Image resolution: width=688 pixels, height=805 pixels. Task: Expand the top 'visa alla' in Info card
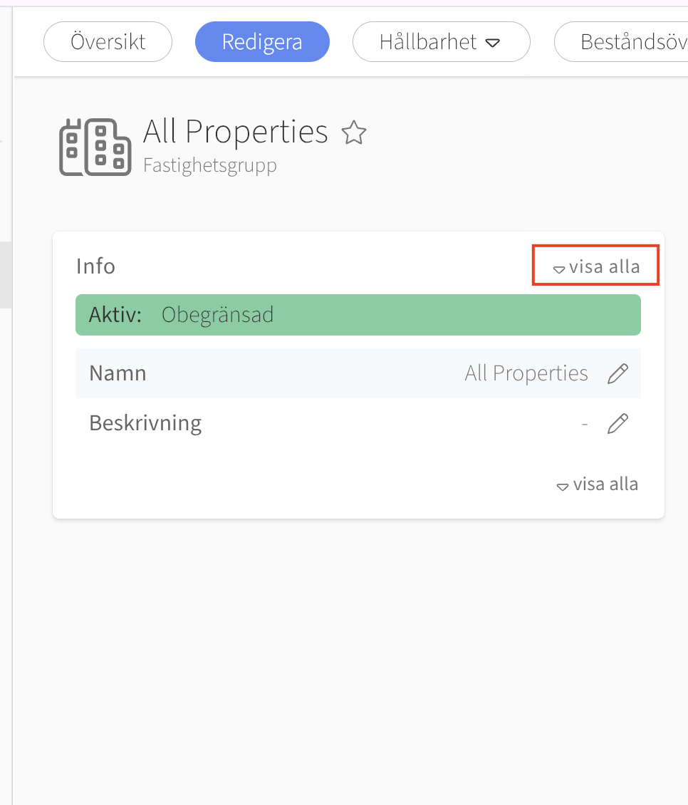point(596,266)
